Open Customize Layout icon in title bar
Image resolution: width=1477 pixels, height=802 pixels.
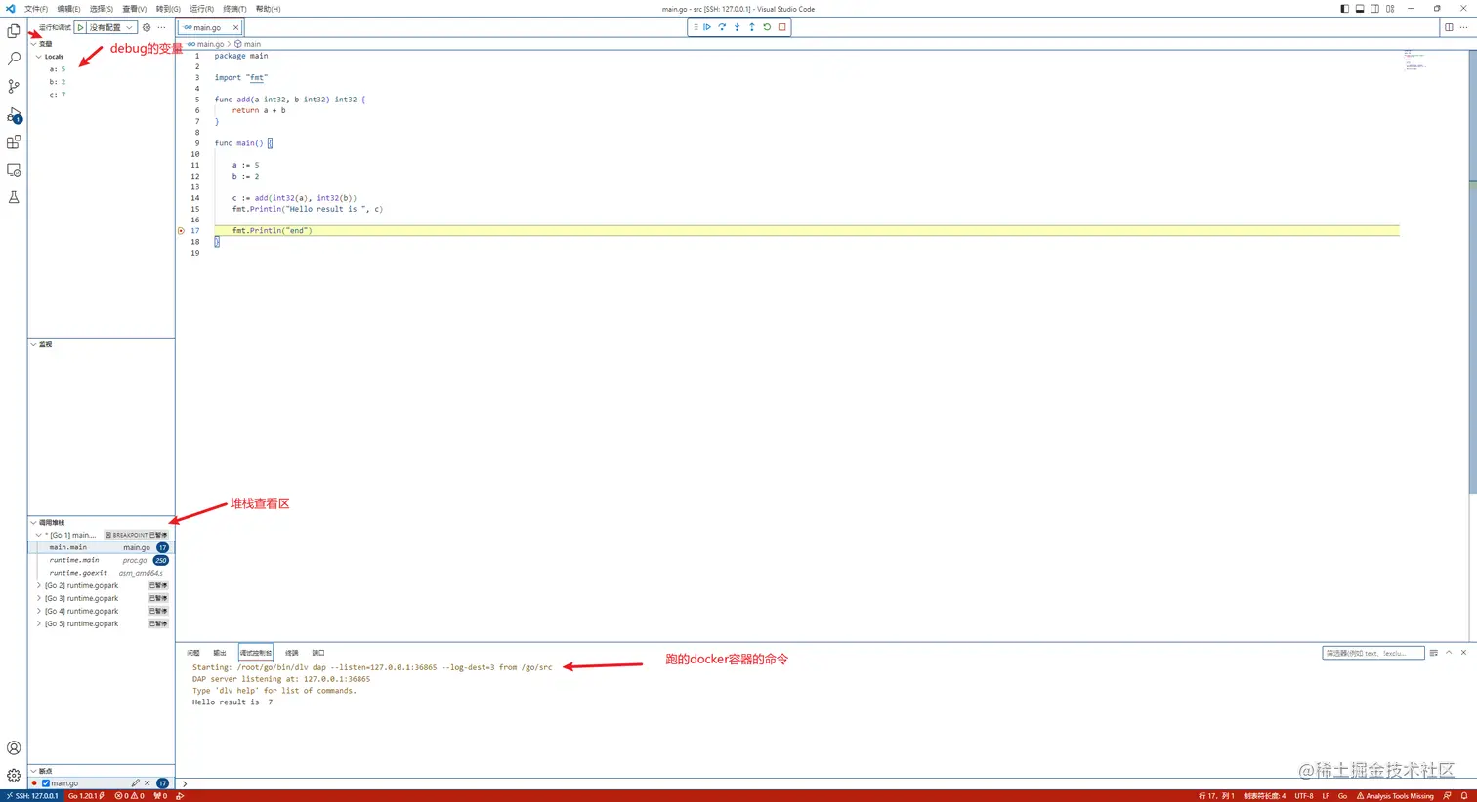1390,9
